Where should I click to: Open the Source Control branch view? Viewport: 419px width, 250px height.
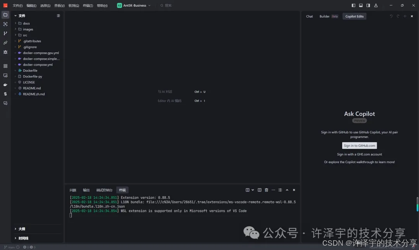point(5,33)
